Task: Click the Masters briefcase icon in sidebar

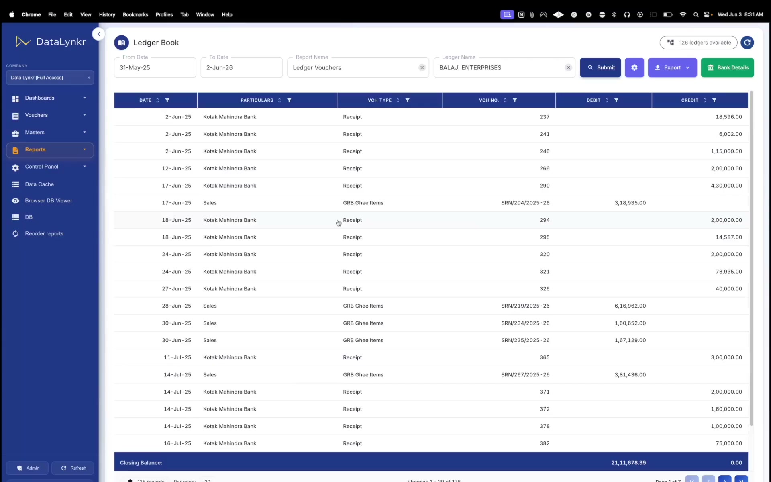Action: [x=15, y=133]
